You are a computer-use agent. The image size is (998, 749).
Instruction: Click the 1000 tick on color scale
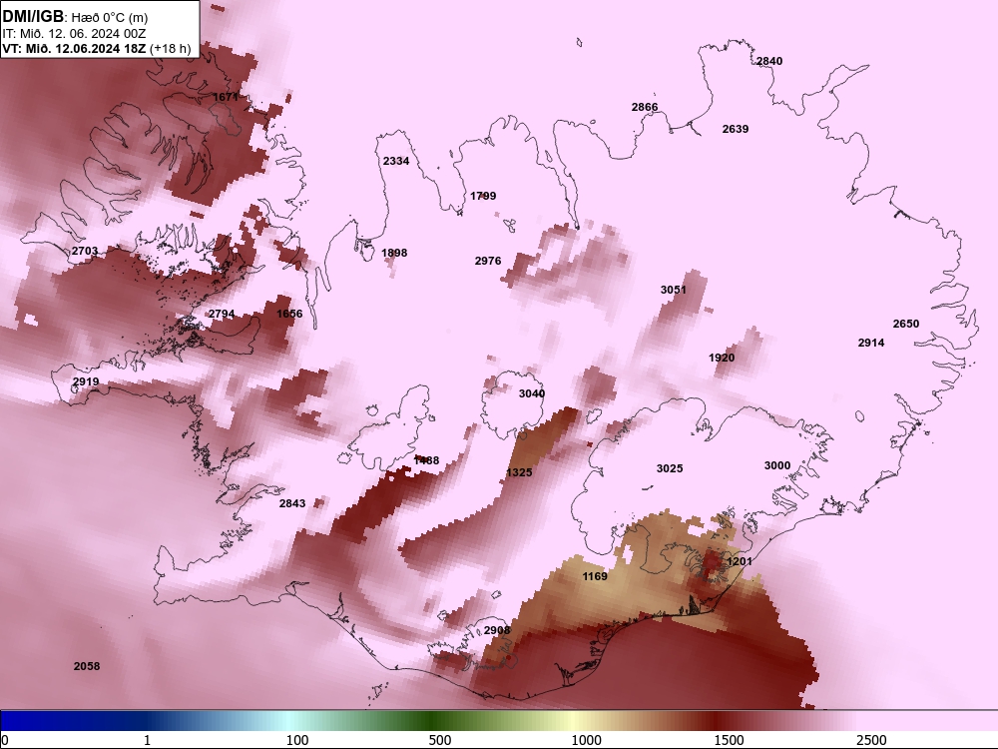pos(586,740)
